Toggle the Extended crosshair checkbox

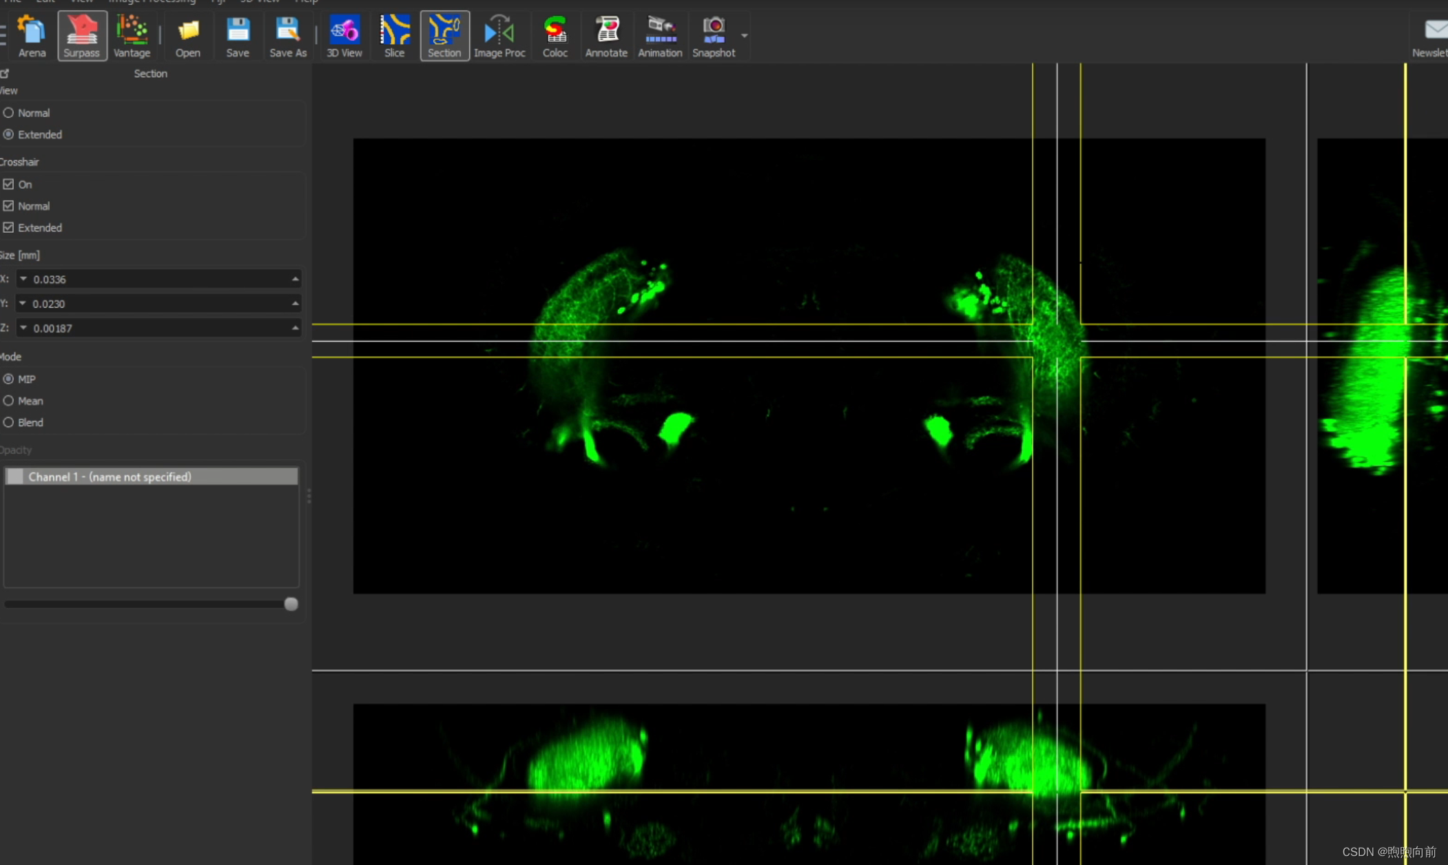(9, 227)
